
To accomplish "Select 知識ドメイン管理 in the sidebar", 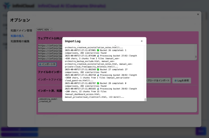I will (x=21, y=31).
